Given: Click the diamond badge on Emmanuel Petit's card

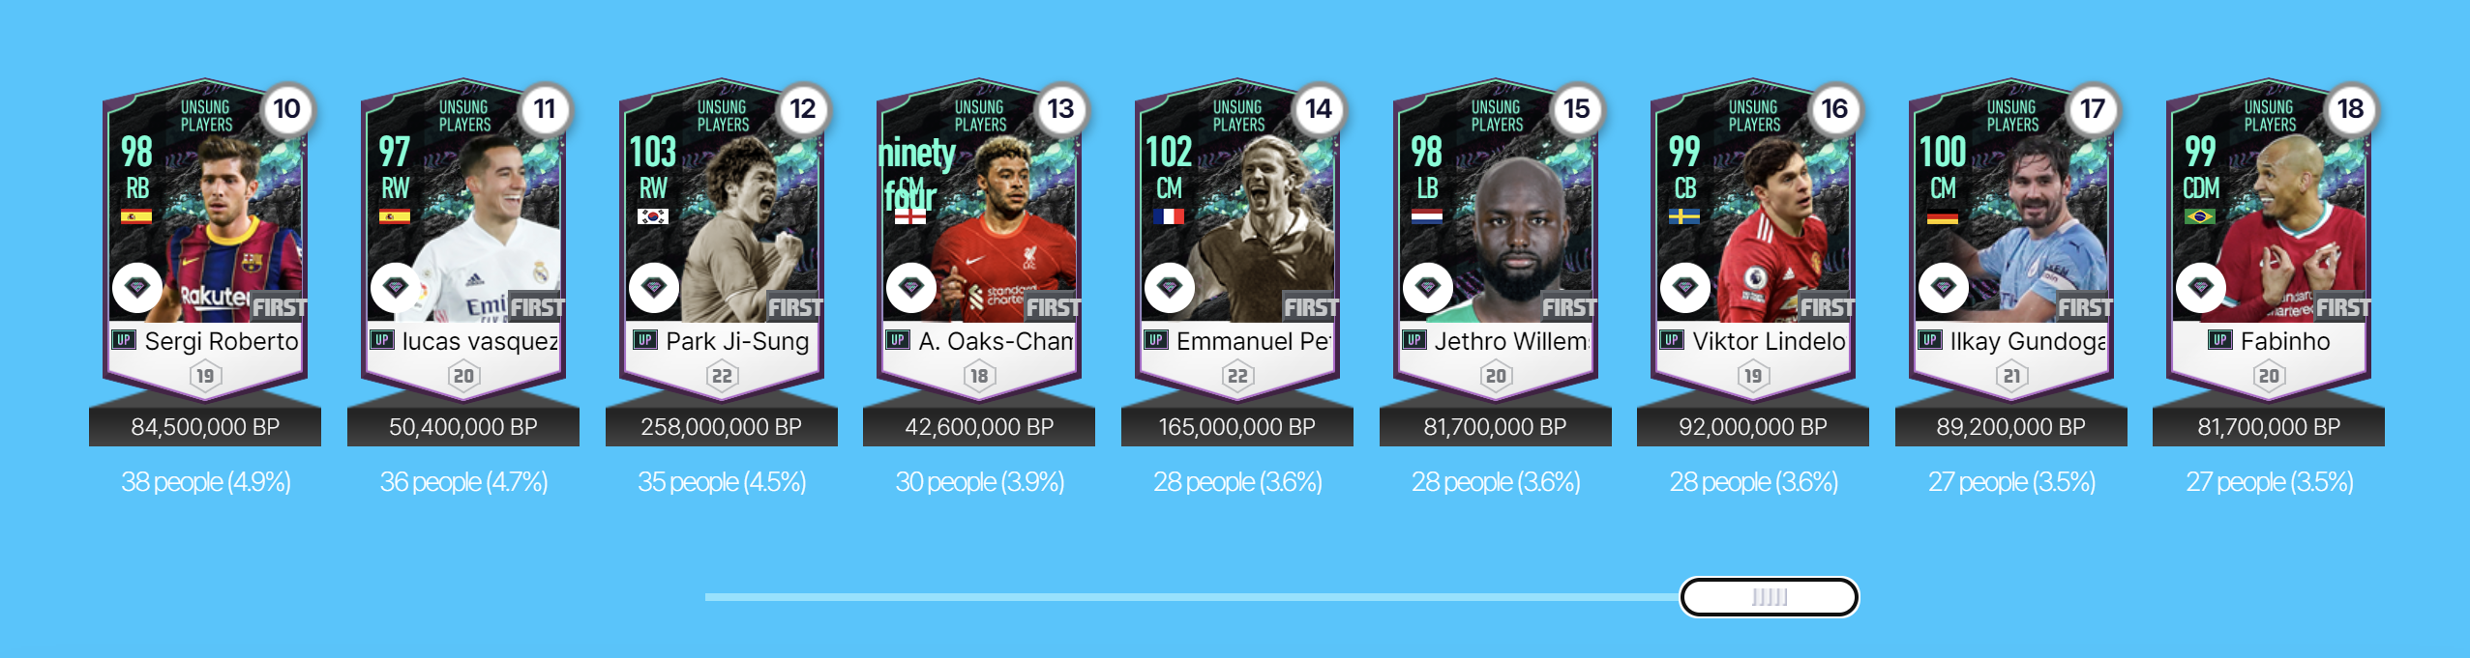Looking at the screenshot, I should pos(1170,287).
